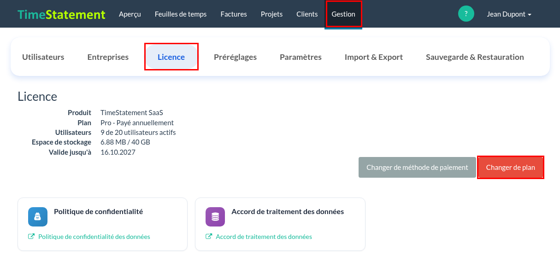The image size is (560, 273).
Task: Click the Licence page heading
Action: (x=37, y=96)
